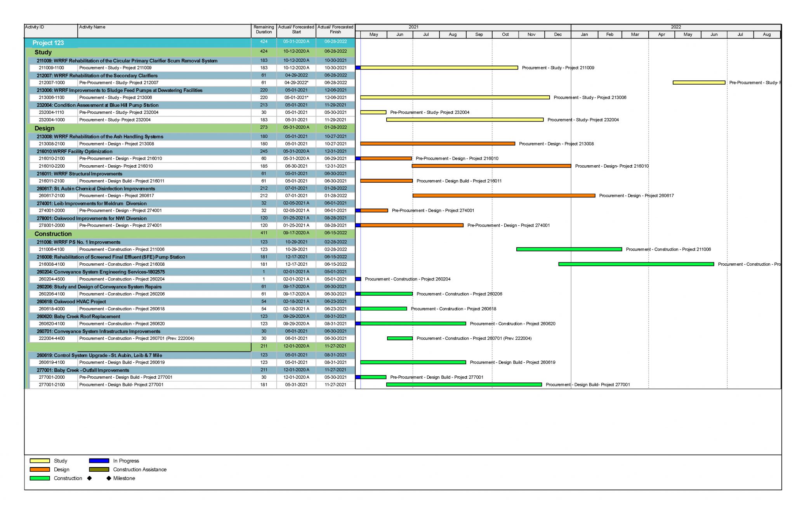Select the 260617 St. Aubin Chemical Disinfection row
Viewport: 795px width, 514px height.
pos(192,189)
